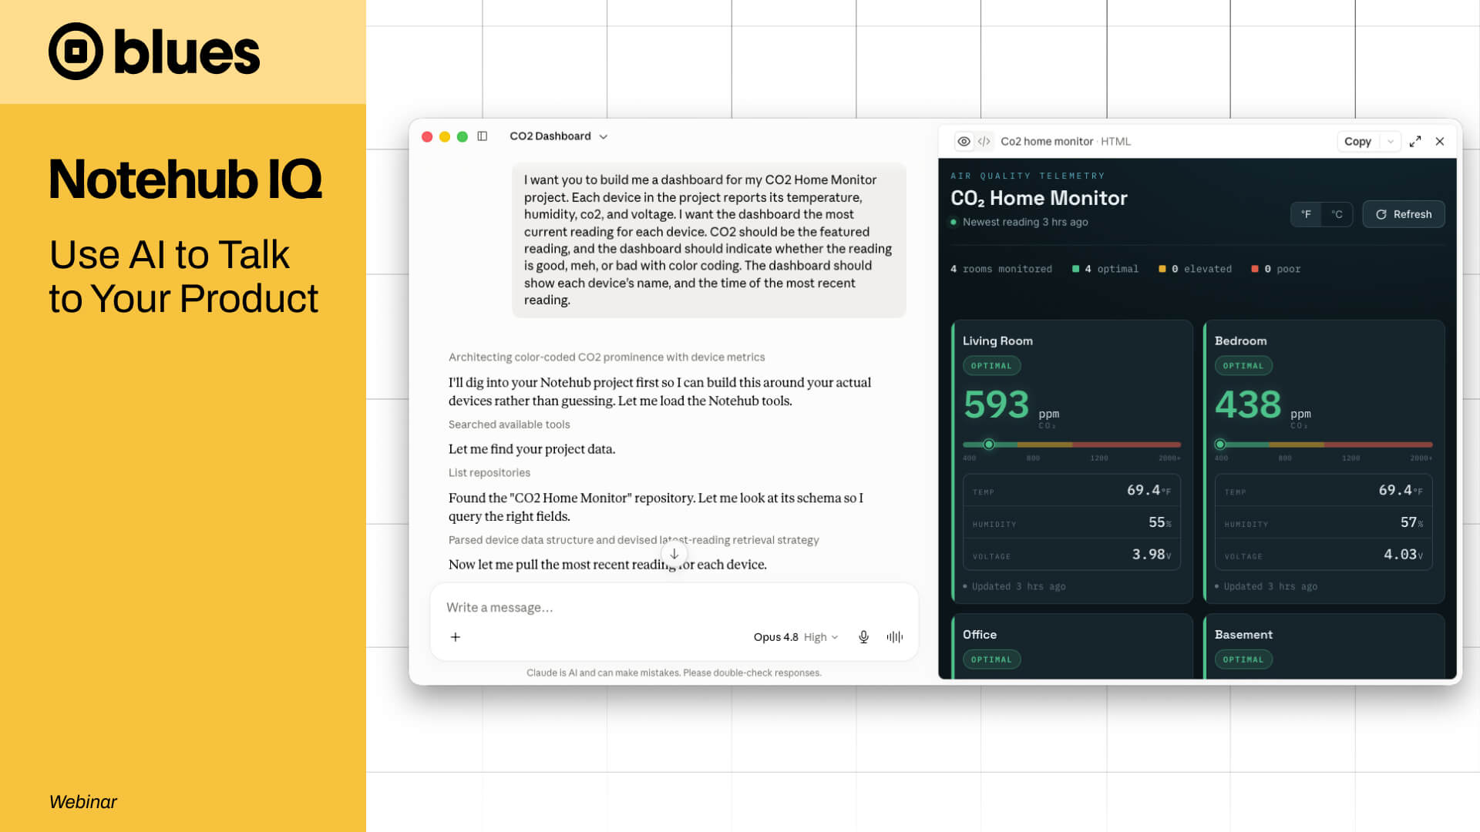Expand 'Parsed device data structure' thinking step
1480x832 pixels.
click(x=634, y=540)
